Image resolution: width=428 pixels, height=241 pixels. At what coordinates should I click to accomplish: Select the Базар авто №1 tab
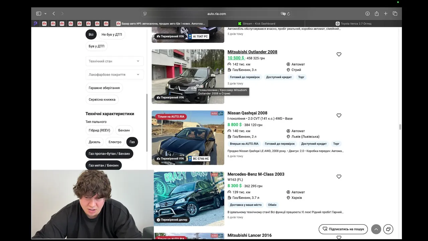point(161,24)
